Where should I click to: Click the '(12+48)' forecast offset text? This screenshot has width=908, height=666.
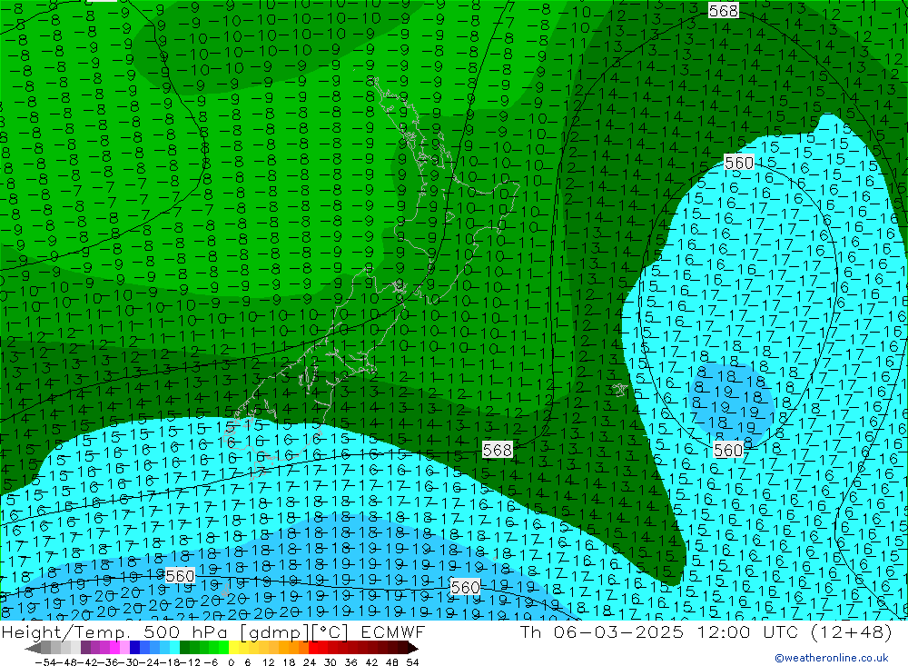852,631
